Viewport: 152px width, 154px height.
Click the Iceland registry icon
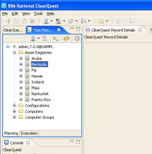point(27,82)
